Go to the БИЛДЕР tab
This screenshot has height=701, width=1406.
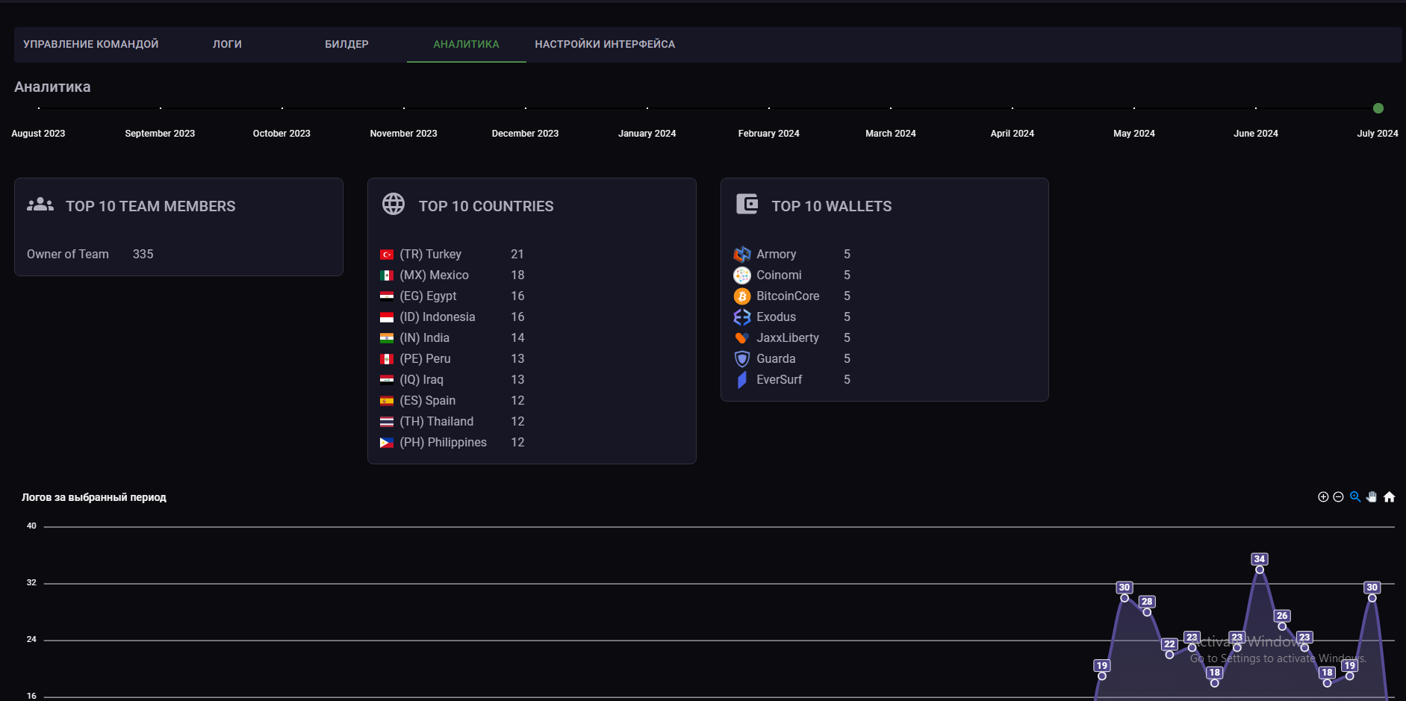pos(346,44)
